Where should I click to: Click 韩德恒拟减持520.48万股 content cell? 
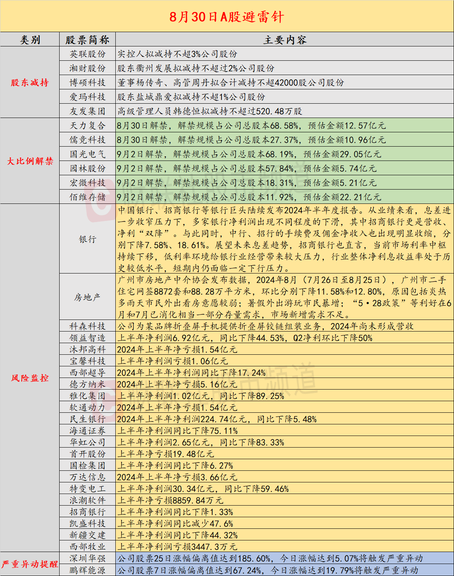284,111
